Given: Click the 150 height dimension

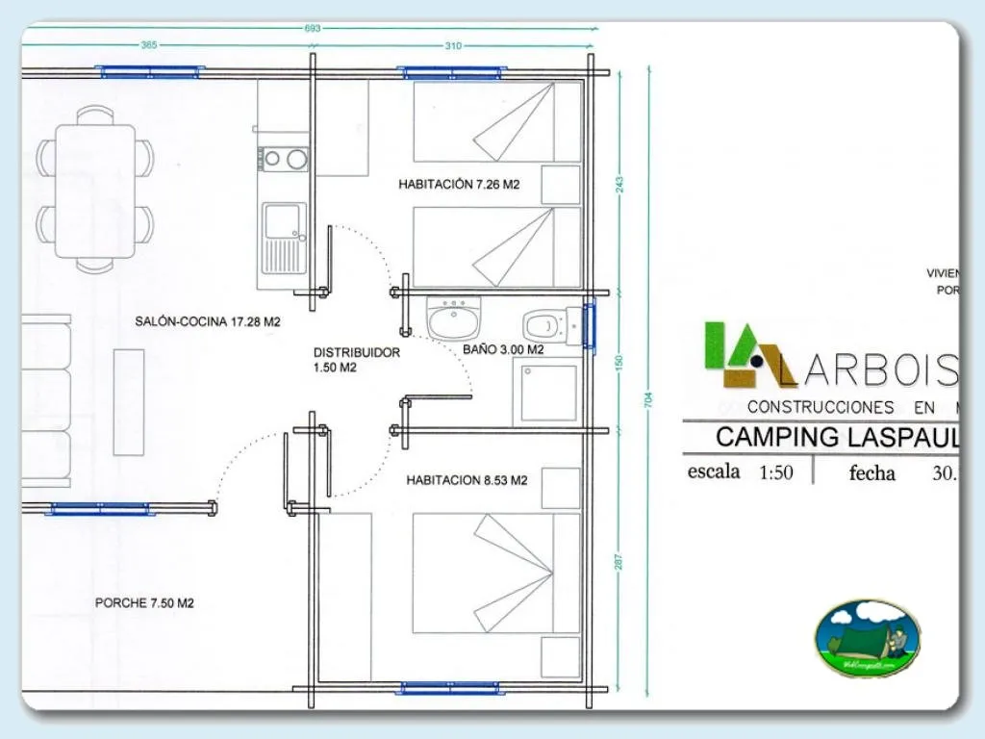Looking at the screenshot, I should point(619,362).
